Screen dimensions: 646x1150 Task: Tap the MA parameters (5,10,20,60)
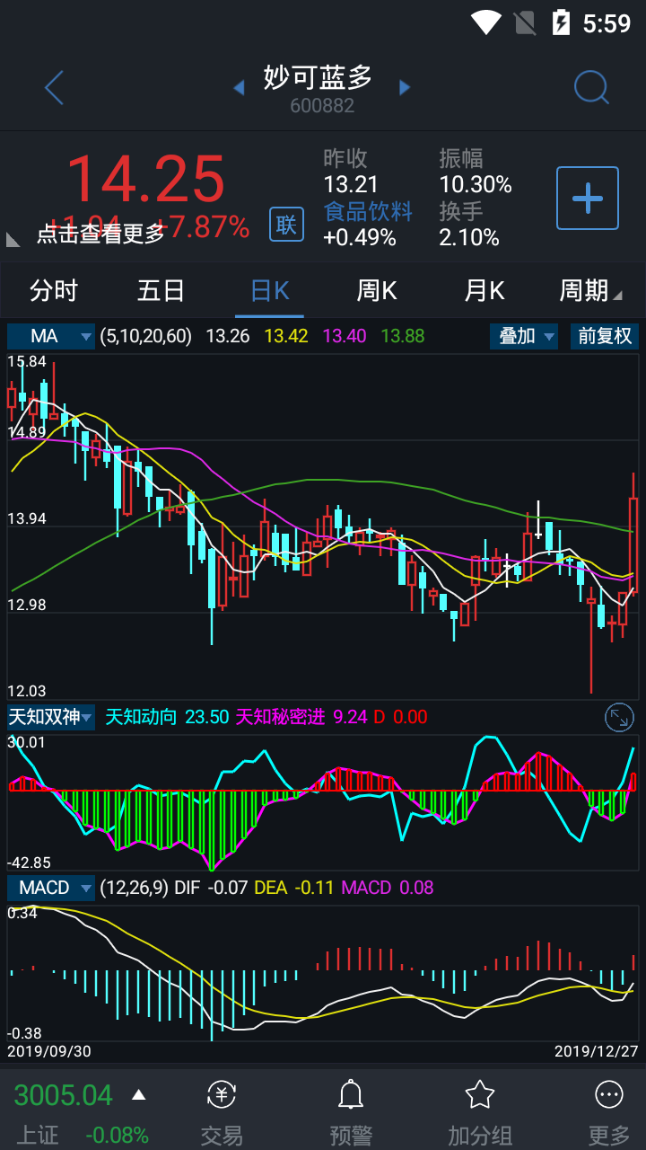point(146,336)
